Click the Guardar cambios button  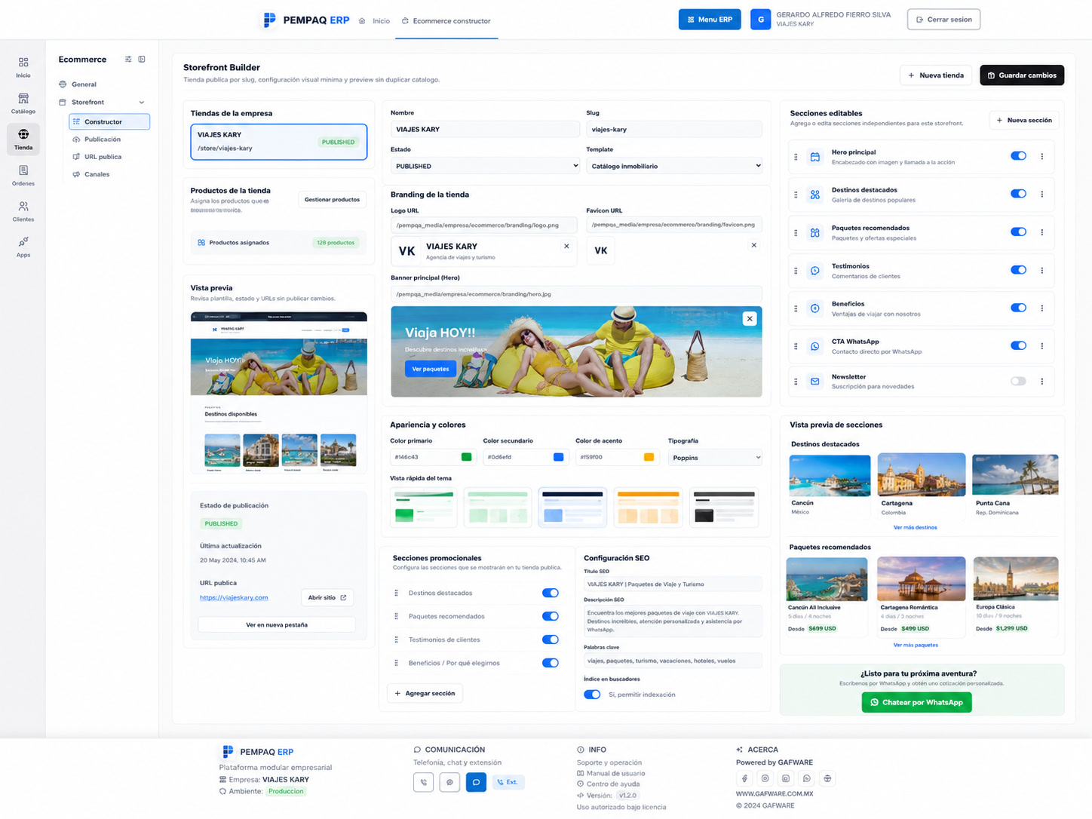(x=1022, y=75)
